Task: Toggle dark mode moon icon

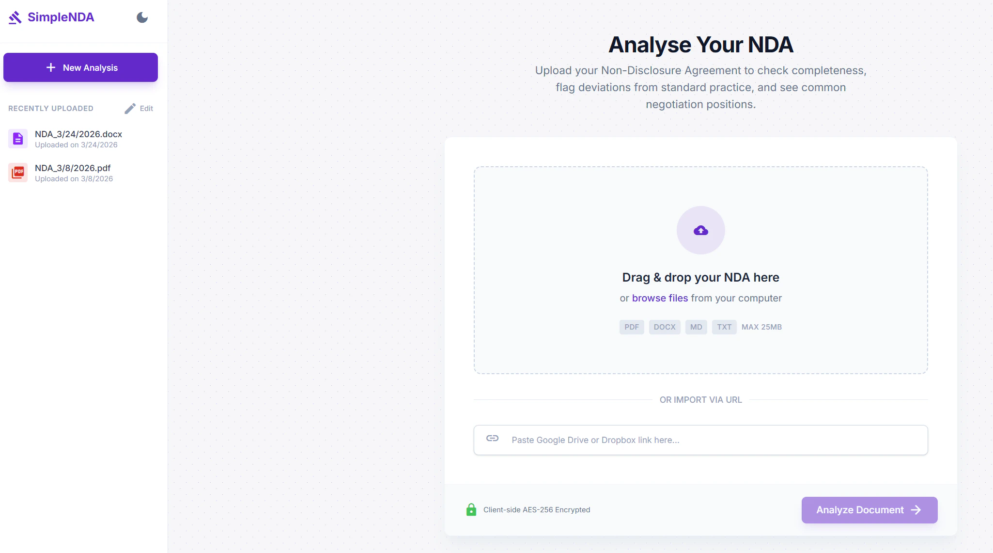Action: tap(142, 17)
